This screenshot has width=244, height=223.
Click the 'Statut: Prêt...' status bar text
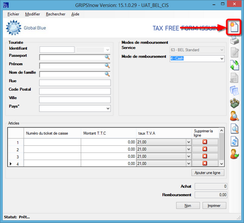(17, 217)
